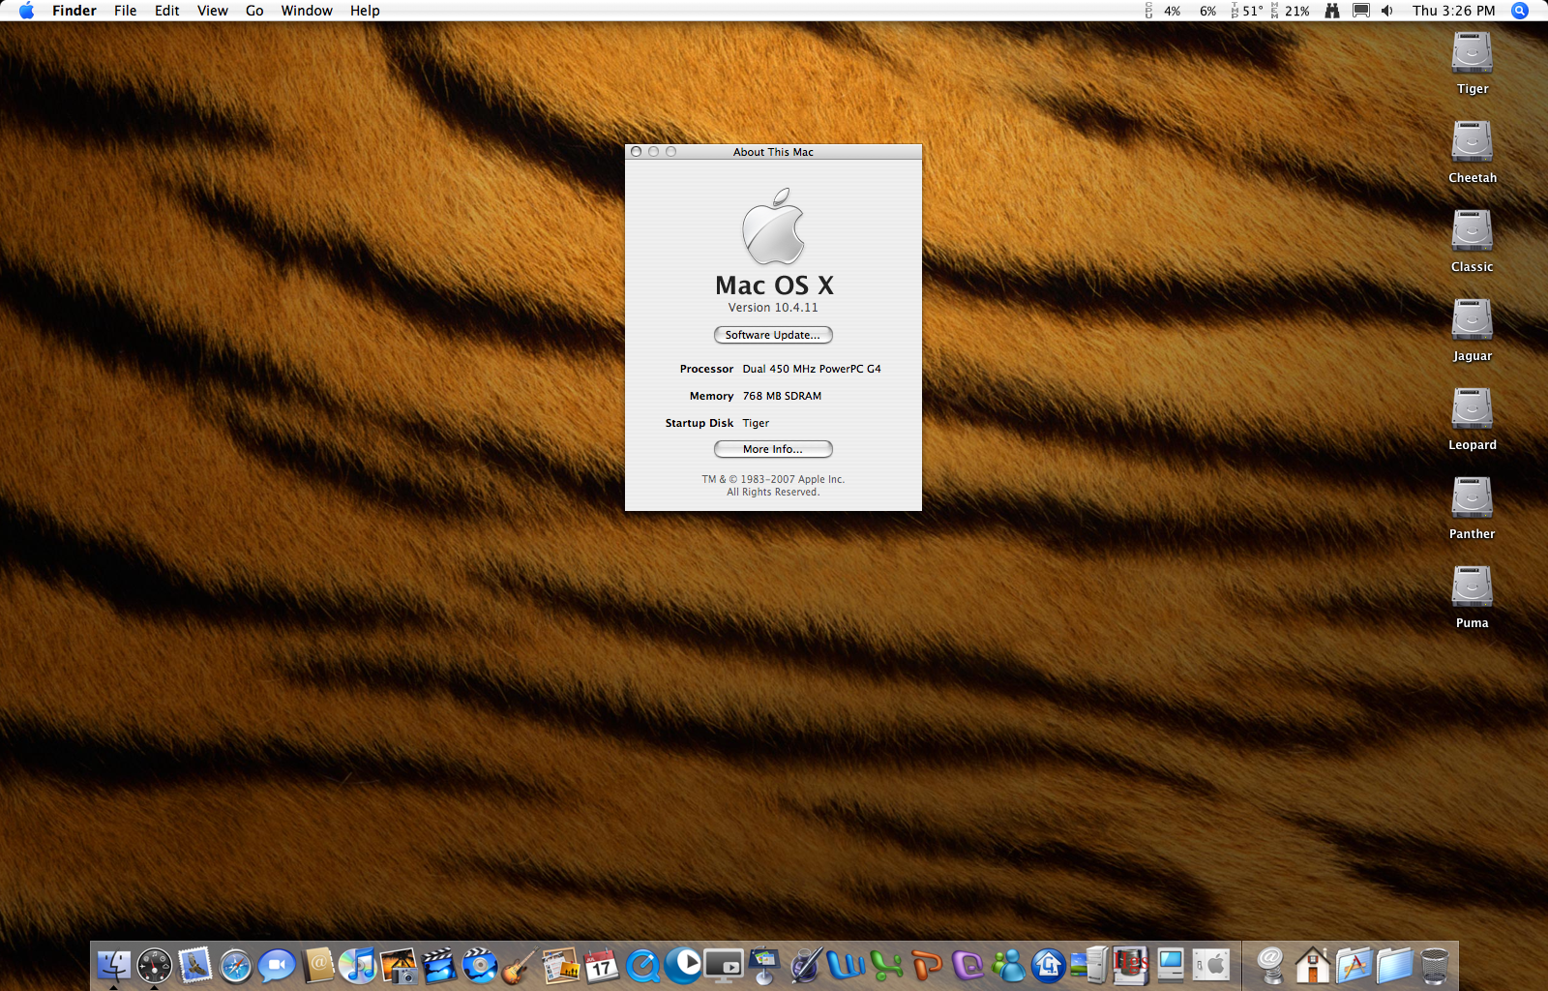The image size is (1548, 991).
Task: Click the memory 21% menu bar meter
Action: tap(1290, 11)
